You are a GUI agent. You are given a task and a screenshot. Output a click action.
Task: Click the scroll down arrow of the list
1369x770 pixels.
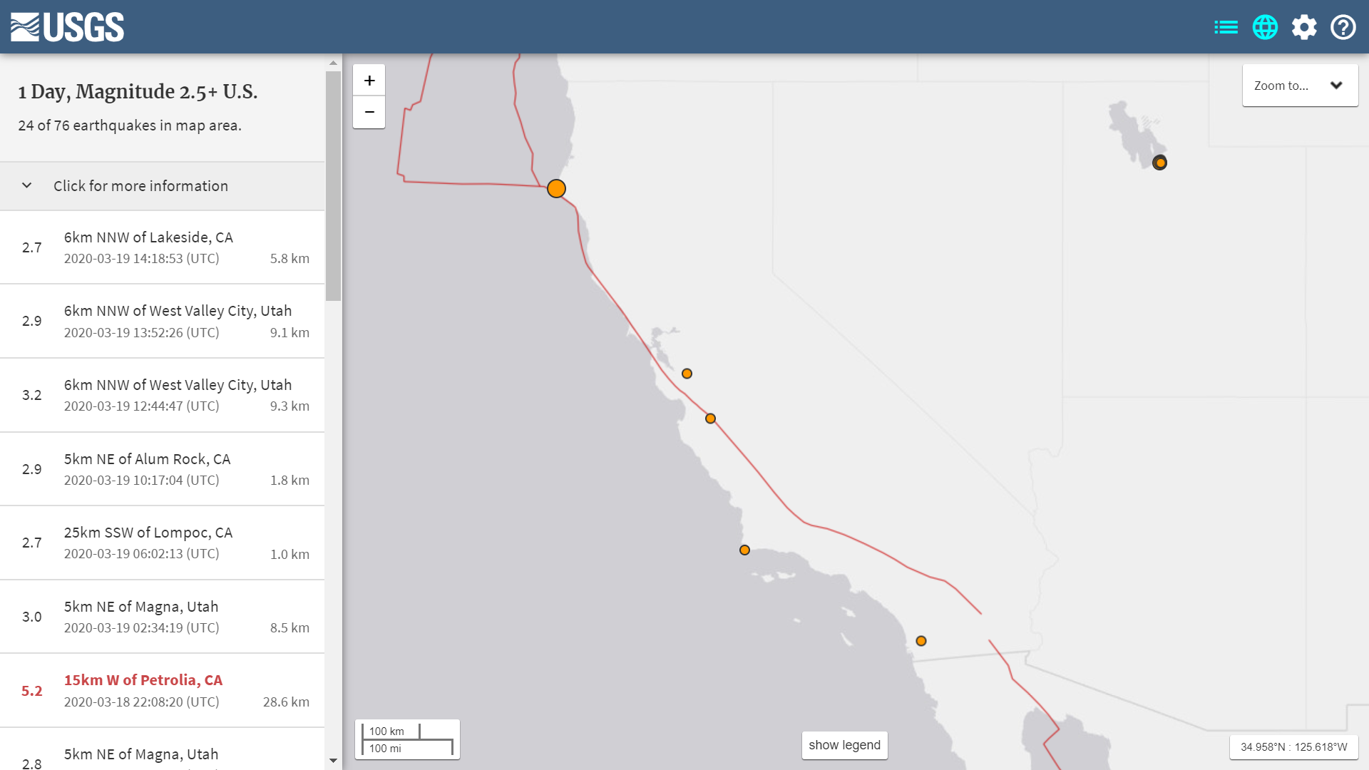(x=333, y=761)
